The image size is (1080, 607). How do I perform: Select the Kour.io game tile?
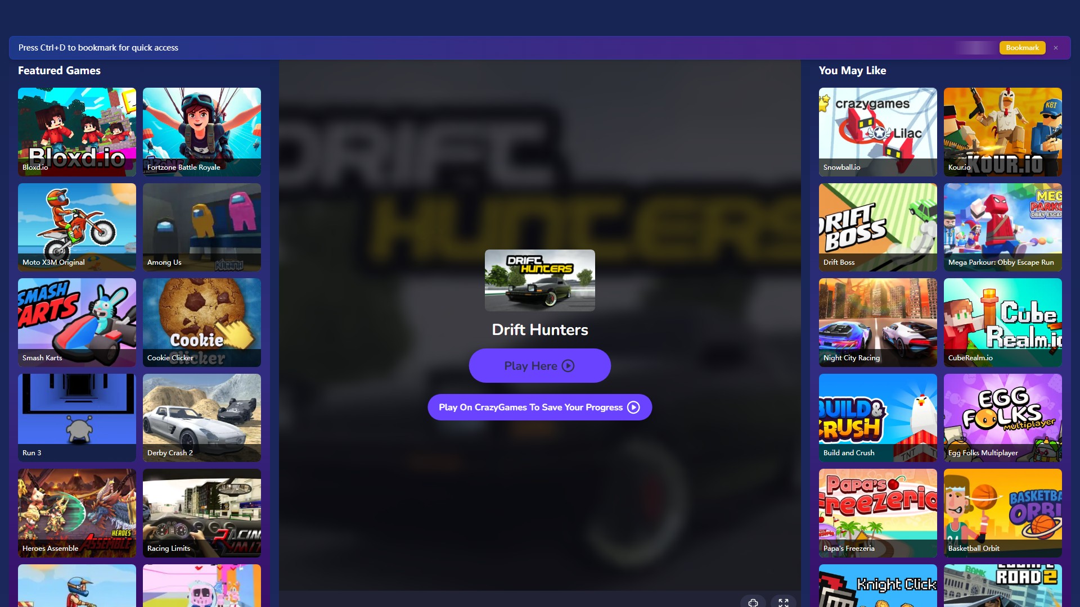tap(1002, 132)
